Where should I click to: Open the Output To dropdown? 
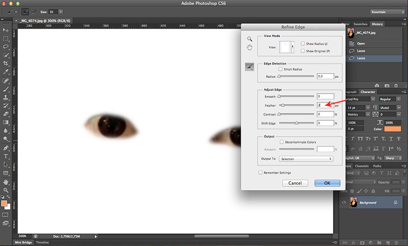point(306,159)
